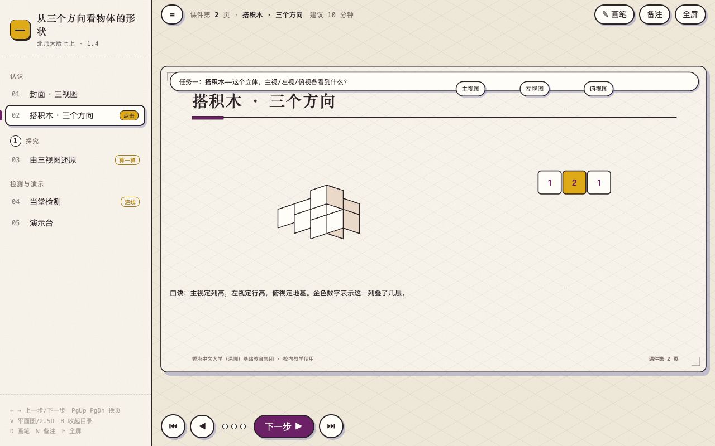Click the white cell right of gold 2
Image resolution: width=715 pixels, height=446 pixels.
pos(599,182)
